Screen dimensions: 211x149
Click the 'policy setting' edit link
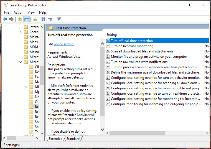[64, 44]
